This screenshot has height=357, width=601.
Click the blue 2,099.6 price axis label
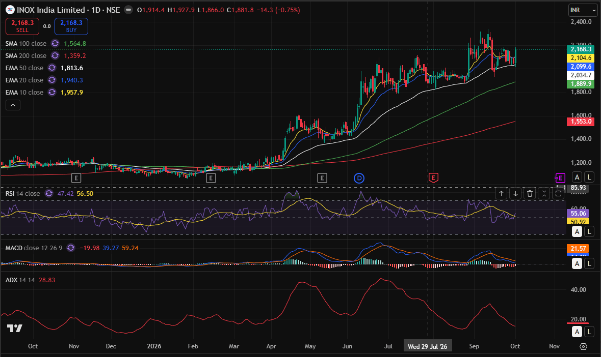coord(581,67)
